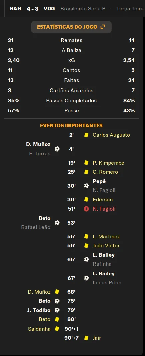Click the J. Todibo goal icon at 79'

tap(57, 310)
